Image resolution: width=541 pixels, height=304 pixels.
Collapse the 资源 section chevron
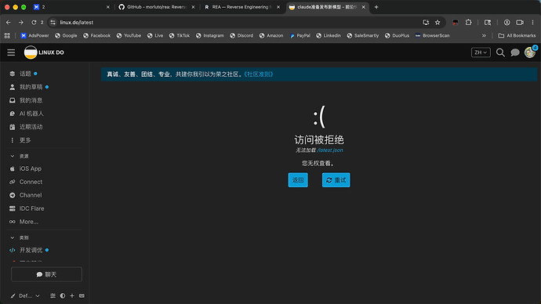pyautogui.click(x=13, y=156)
